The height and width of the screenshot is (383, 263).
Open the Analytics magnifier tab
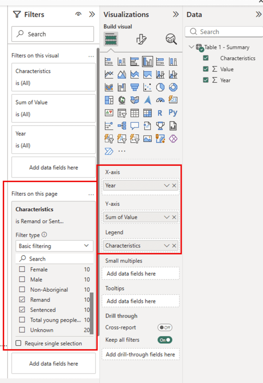pyautogui.click(x=171, y=39)
